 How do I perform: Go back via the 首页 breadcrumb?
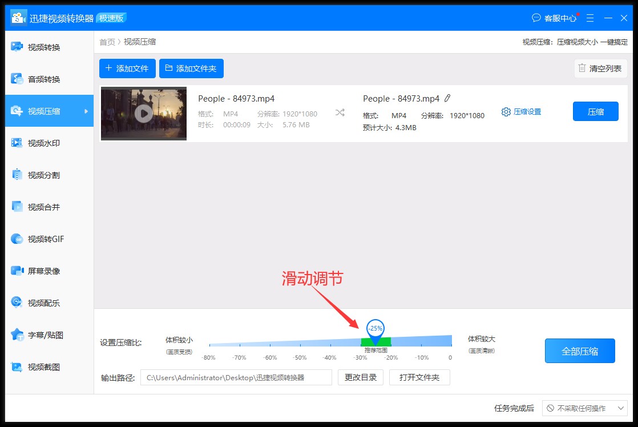107,42
